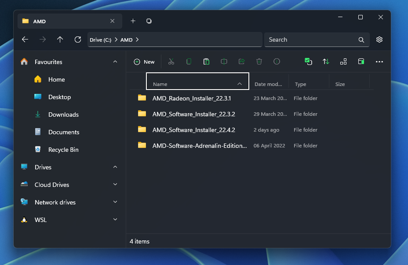This screenshot has width=408, height=265.
Task: Select folder AMD_Radeon_Installer_22.3.1
Action: coord(251,98)
